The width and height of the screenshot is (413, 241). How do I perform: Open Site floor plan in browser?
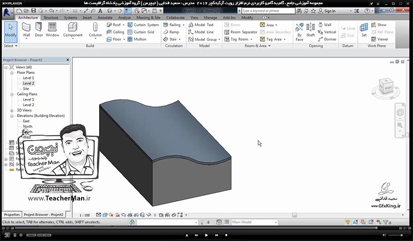point(26,89)
